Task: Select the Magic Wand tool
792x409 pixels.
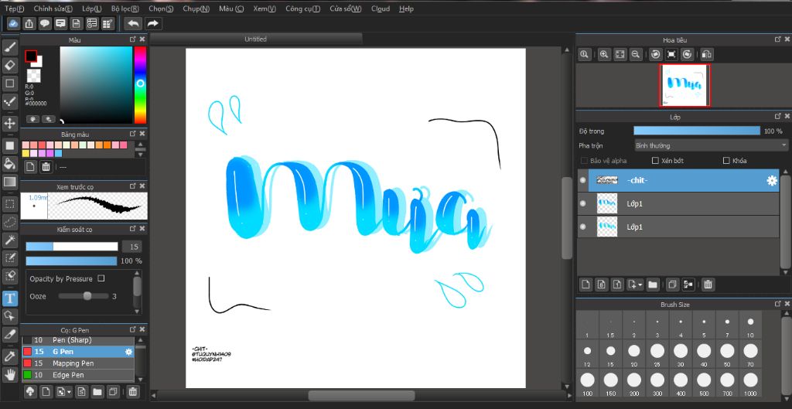Action: (x=10, y=240)
